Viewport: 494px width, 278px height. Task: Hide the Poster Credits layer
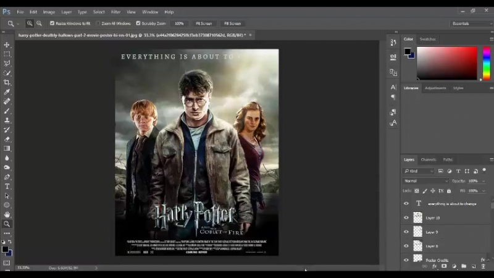click(406, 260)
